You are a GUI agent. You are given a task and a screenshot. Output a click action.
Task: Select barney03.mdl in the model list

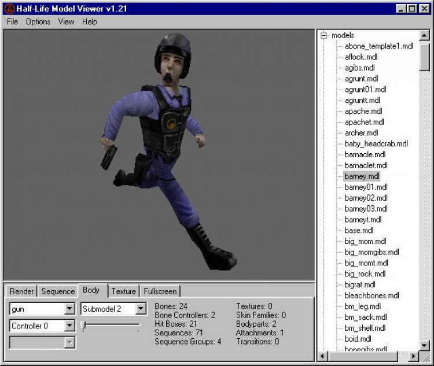coord(366,209)
